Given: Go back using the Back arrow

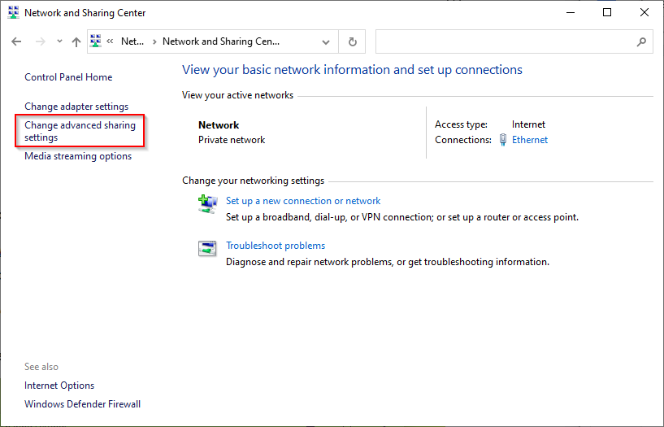Looking at the screenshot, I should (x=17, y=41).
